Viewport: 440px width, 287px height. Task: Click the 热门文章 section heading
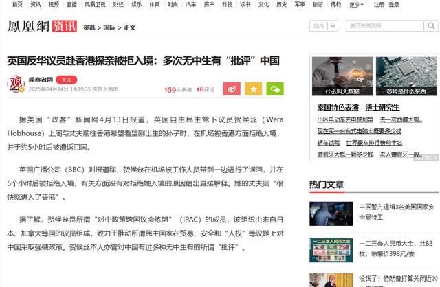click(x=327, y=185)
